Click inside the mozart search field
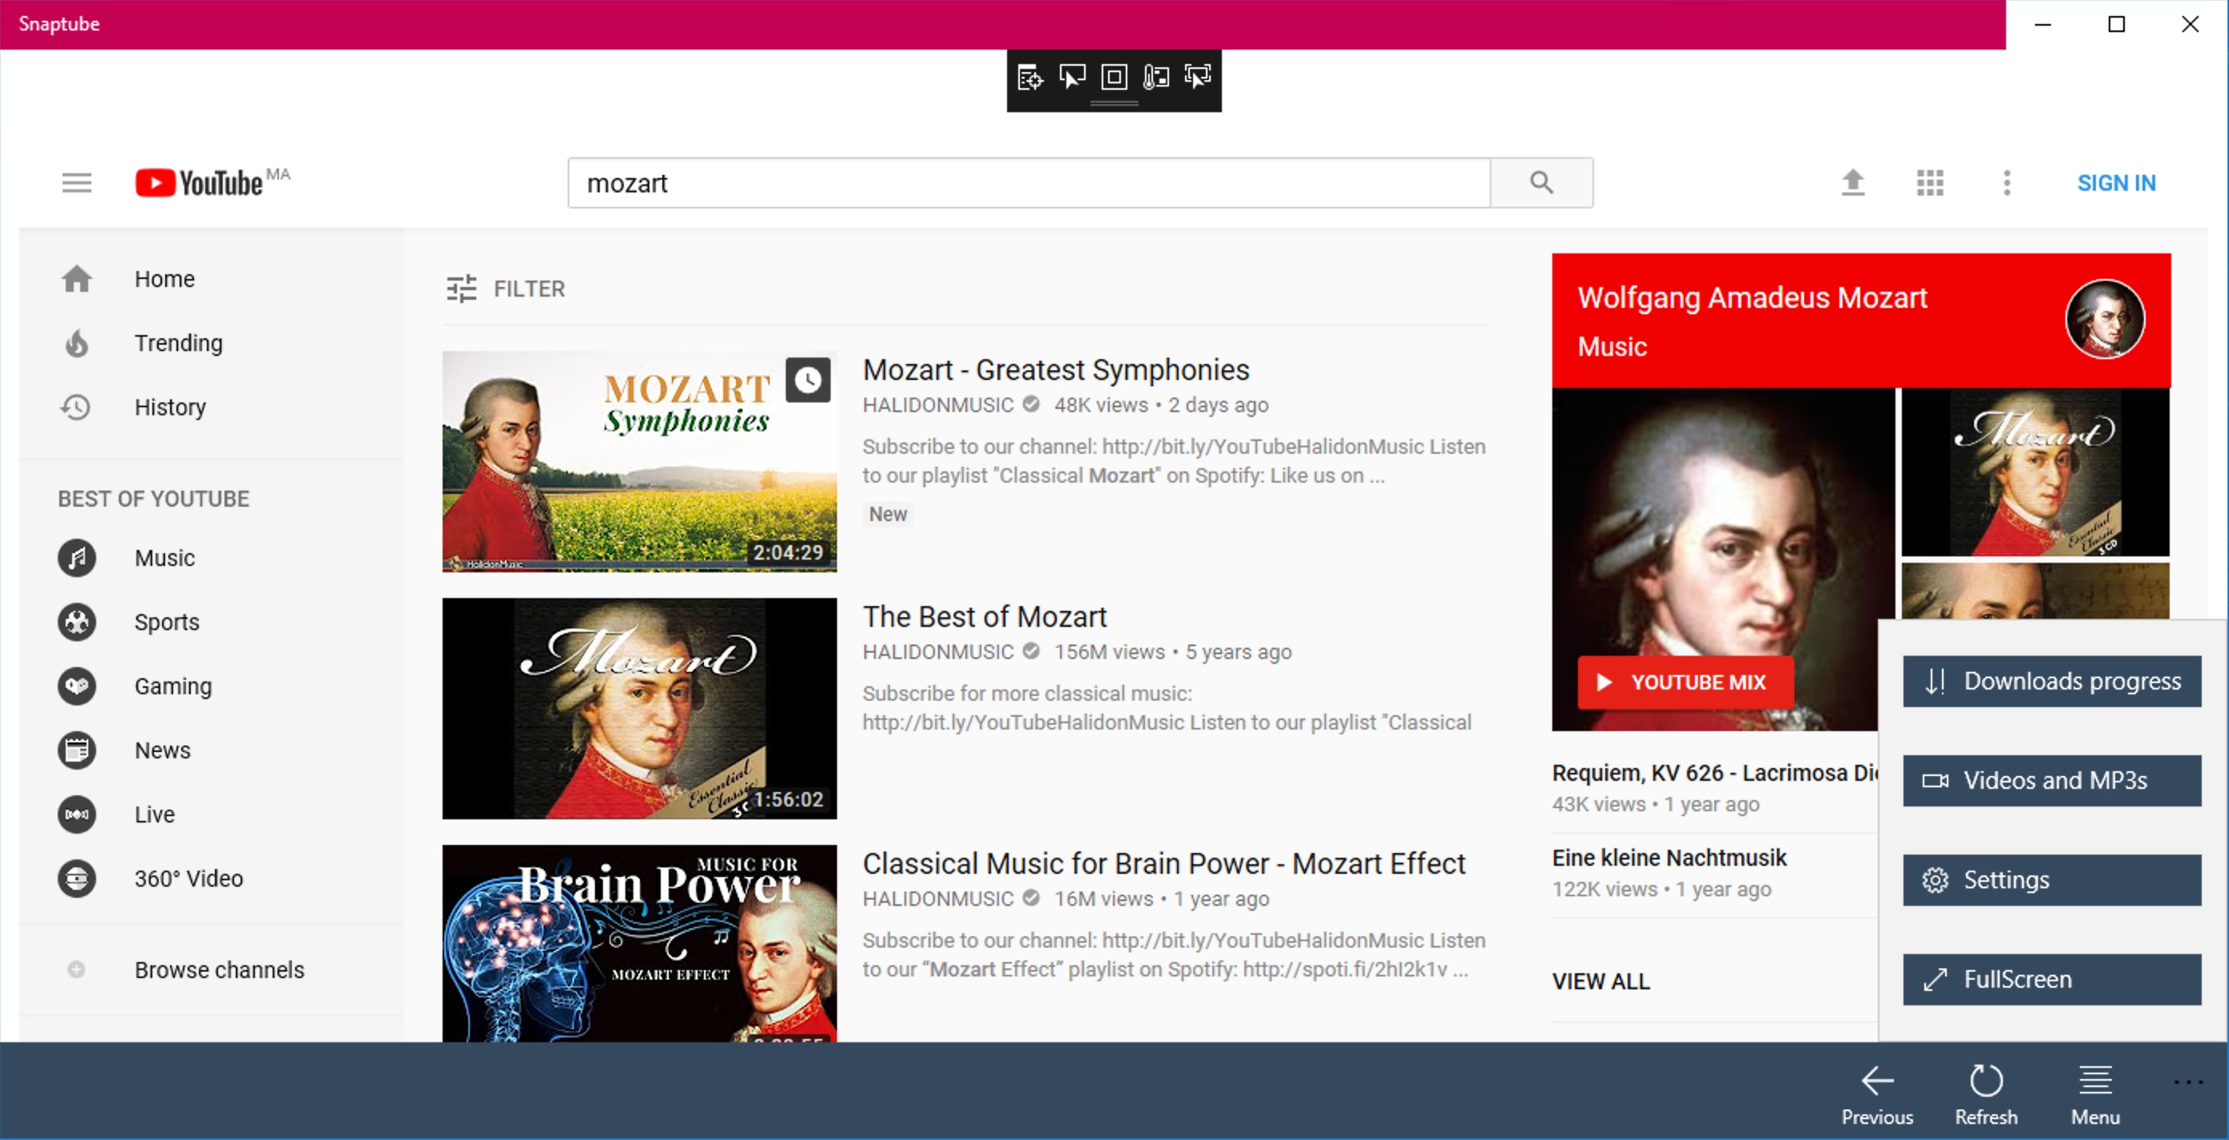Viewport: 2229px width, 1140px height. click(x=1028, y=183)
